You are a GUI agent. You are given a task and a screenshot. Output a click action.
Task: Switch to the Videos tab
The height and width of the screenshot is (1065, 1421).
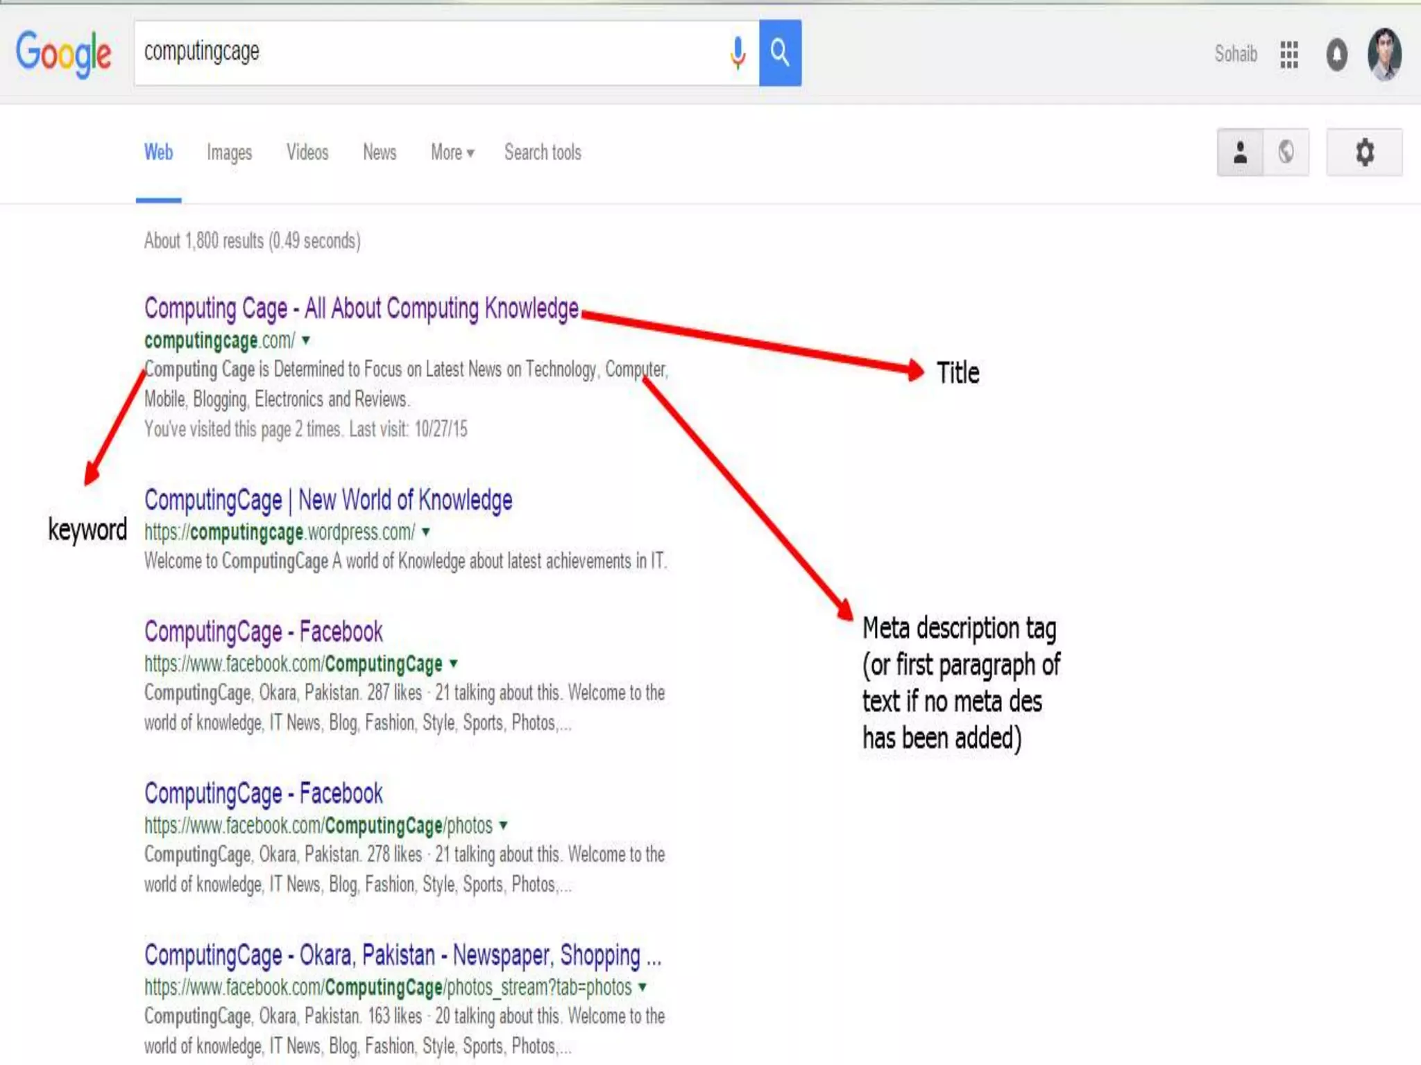(x=307, y=153)
